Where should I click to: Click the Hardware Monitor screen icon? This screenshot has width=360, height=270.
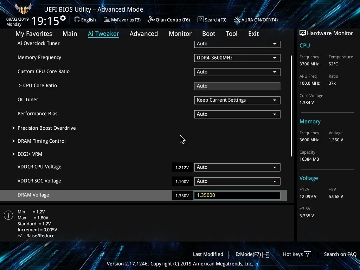click(303, 33)
